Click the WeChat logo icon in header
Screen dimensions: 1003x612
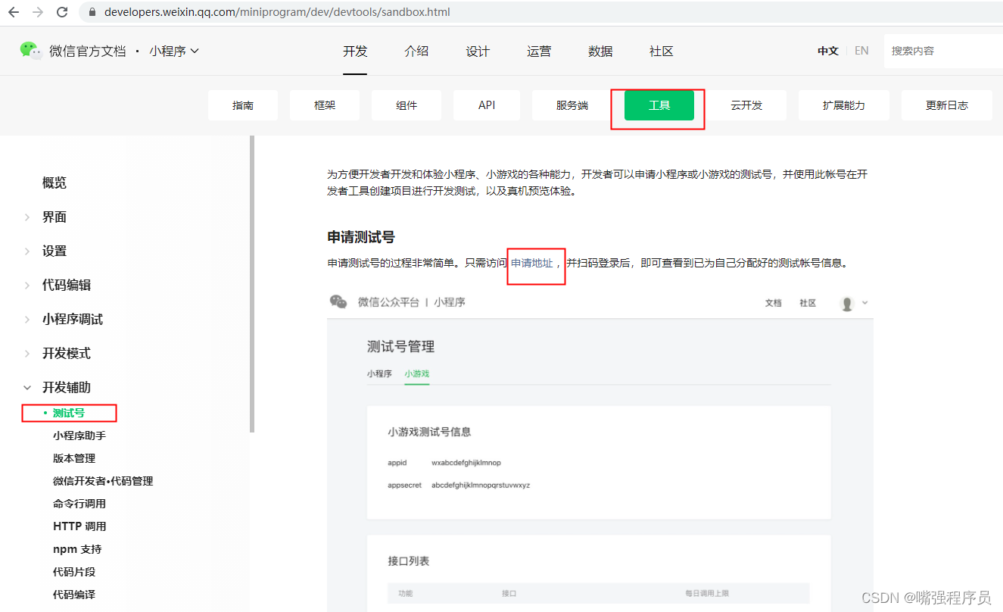(31, 51)
